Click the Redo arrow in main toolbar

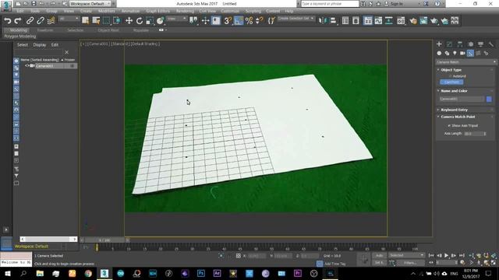pyautogui.click(x=18, y=21)
